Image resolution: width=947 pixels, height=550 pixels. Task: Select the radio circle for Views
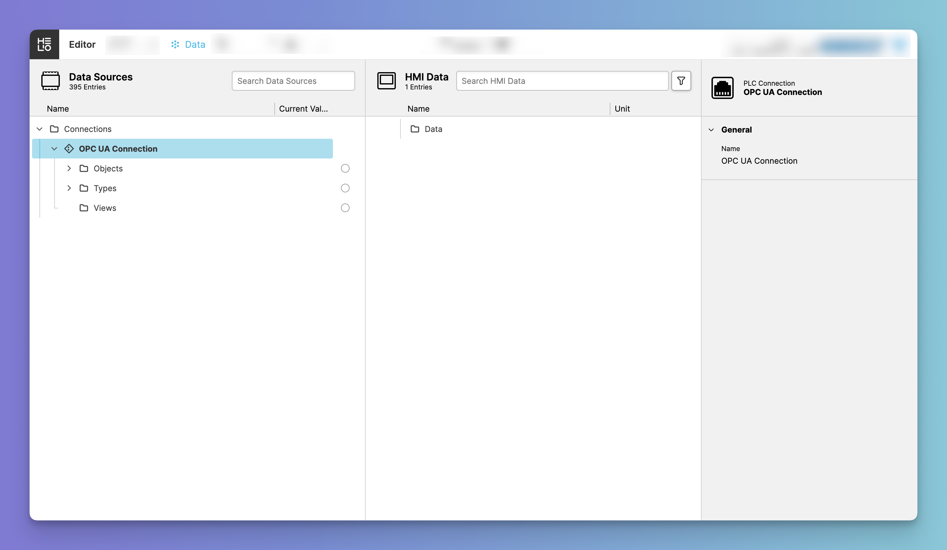tap(345, 208)
